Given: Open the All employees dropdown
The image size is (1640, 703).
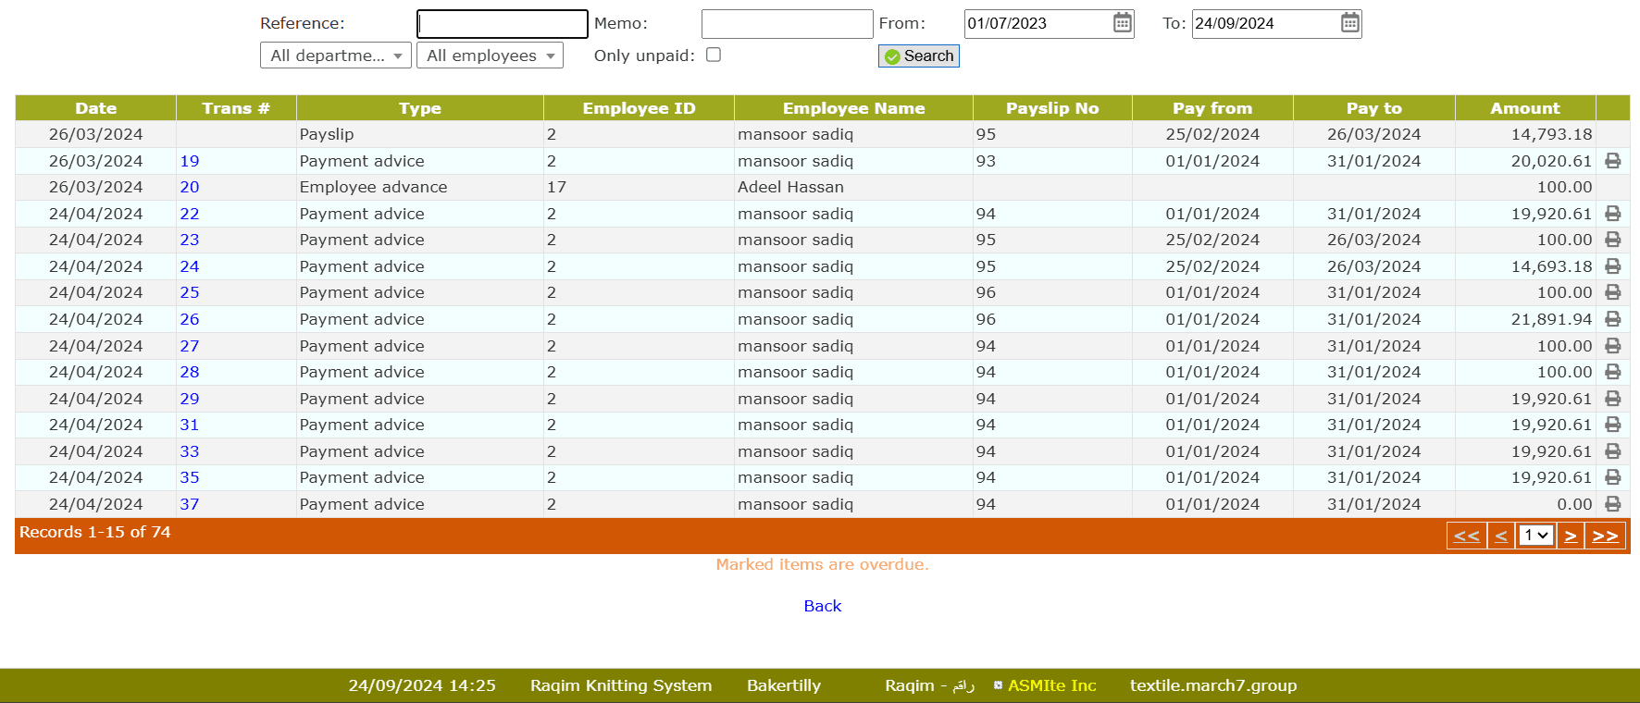Looking at the screenshot, I should [490, 55].
